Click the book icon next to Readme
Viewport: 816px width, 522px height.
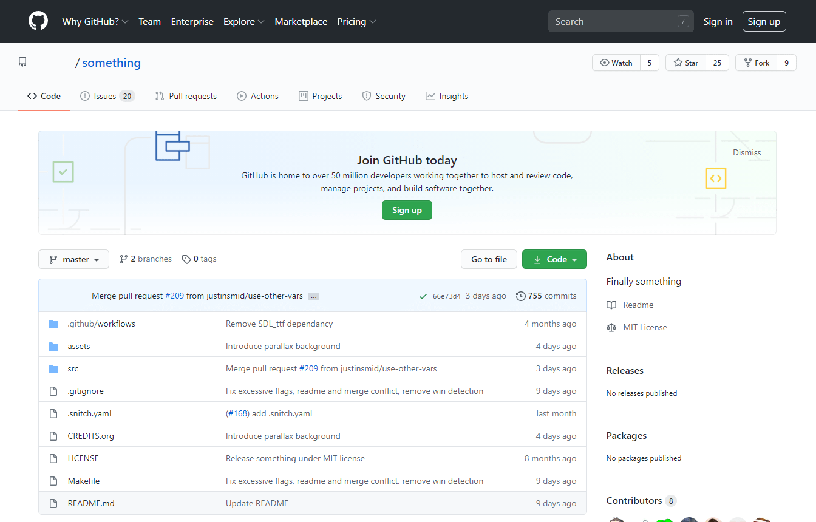pos(611,305)
